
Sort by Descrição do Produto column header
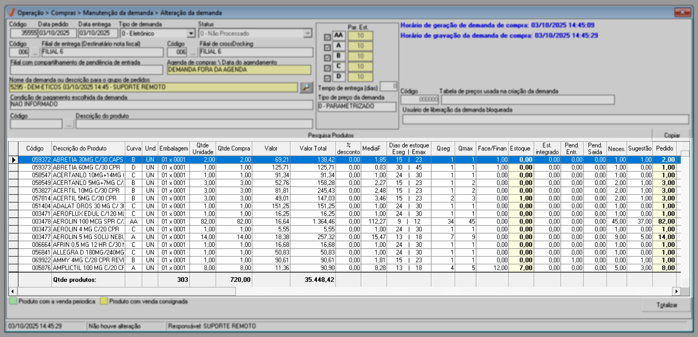(80, 149)
